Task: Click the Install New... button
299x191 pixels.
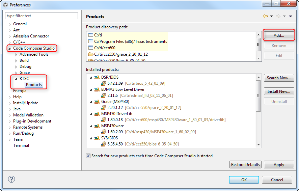Action: [x=279, y=91]
